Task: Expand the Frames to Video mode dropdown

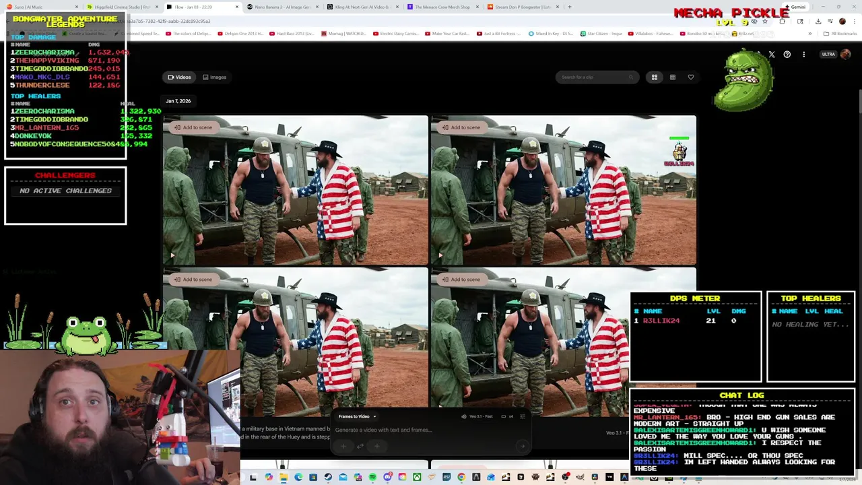Action: [x=357, y=416]
